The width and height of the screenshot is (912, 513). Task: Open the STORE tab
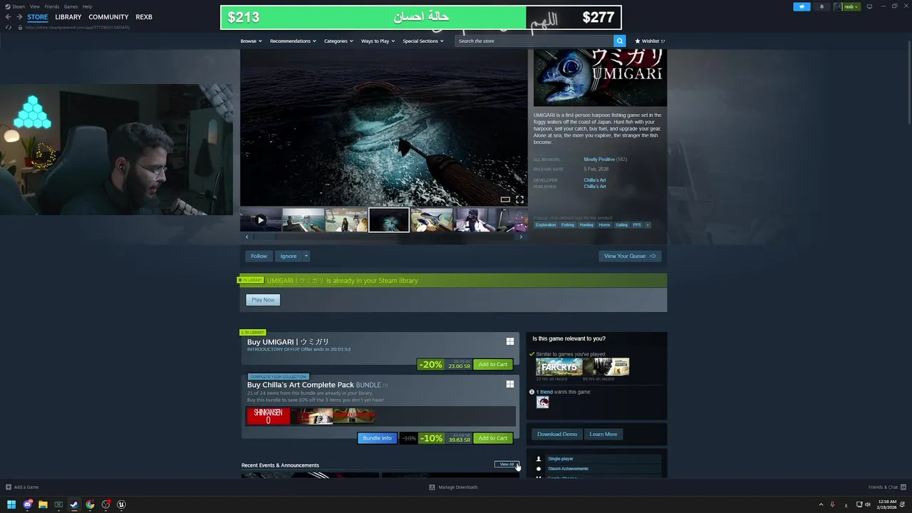tap(38, 17)
